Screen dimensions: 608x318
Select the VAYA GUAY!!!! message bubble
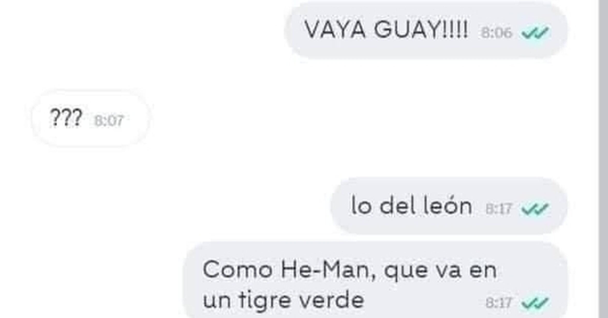(427, 30)
